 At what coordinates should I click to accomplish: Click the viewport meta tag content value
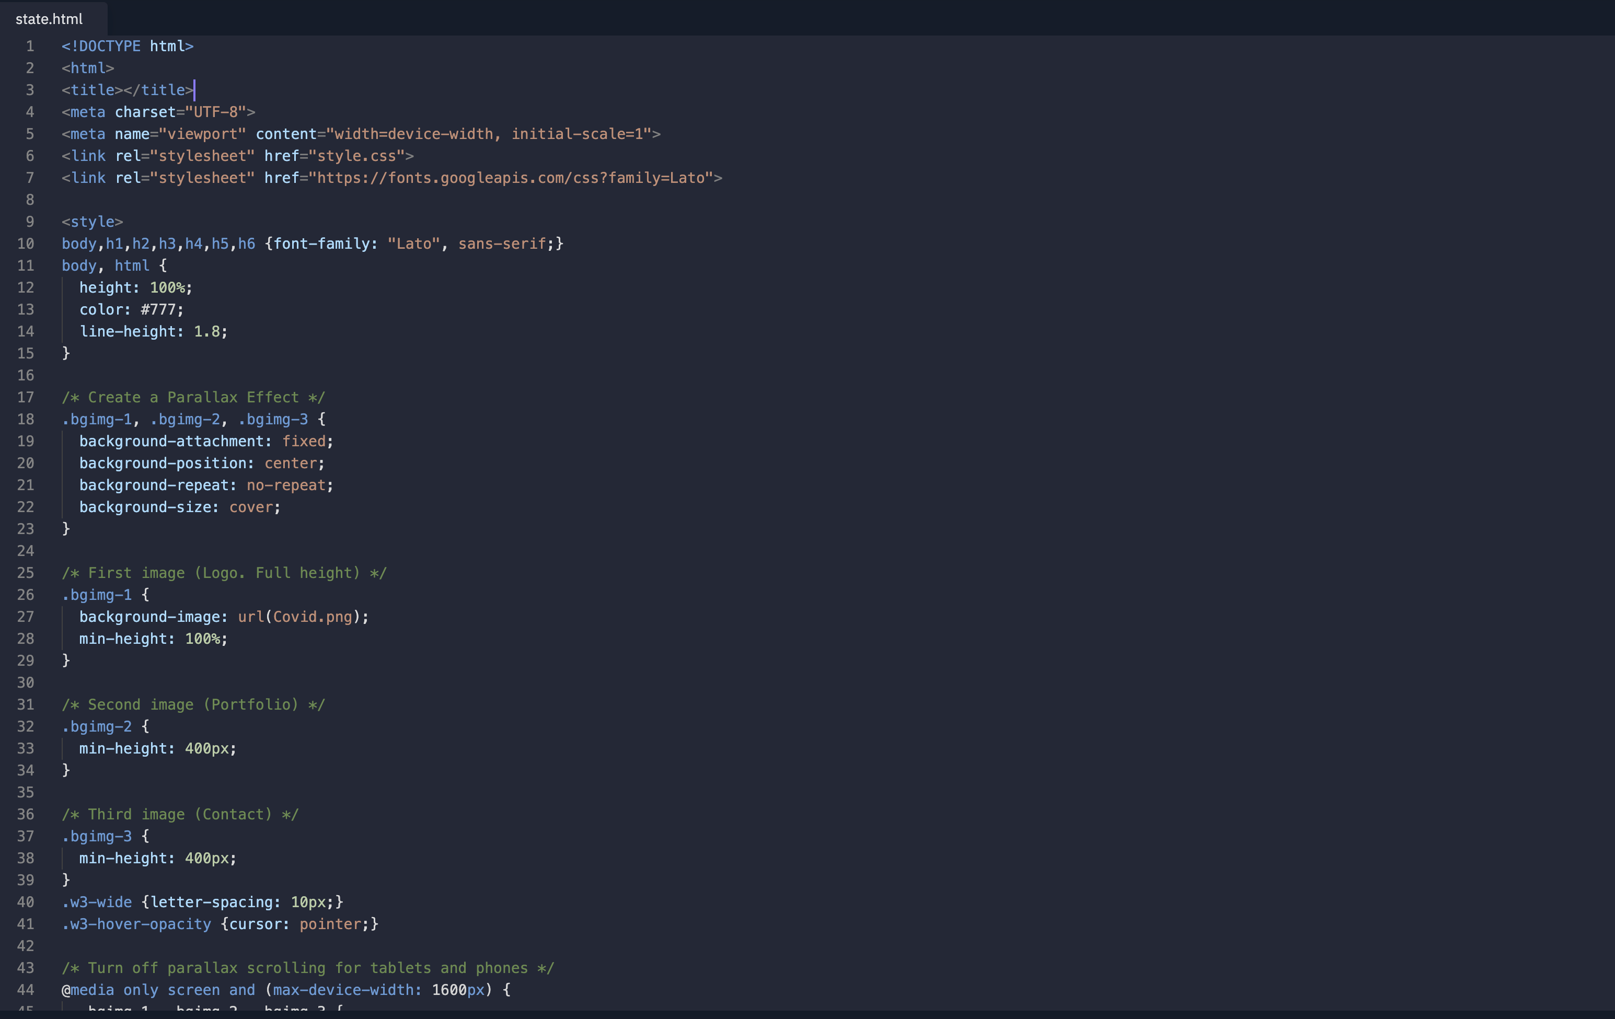pos(488,134)
